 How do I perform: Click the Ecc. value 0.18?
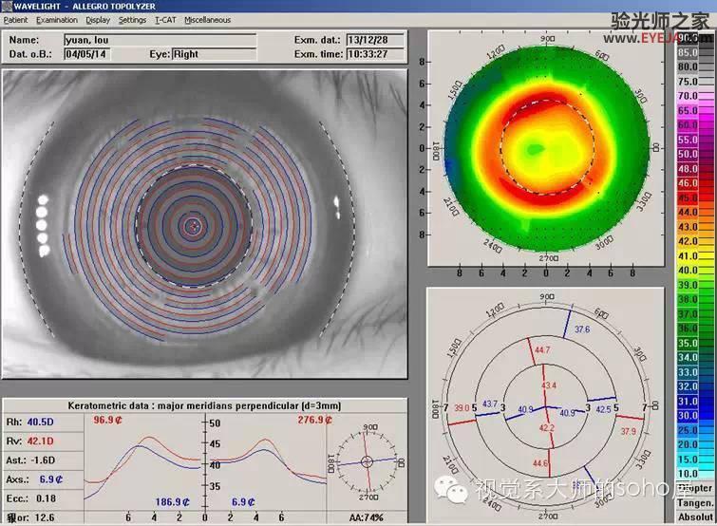coord(46,498)
